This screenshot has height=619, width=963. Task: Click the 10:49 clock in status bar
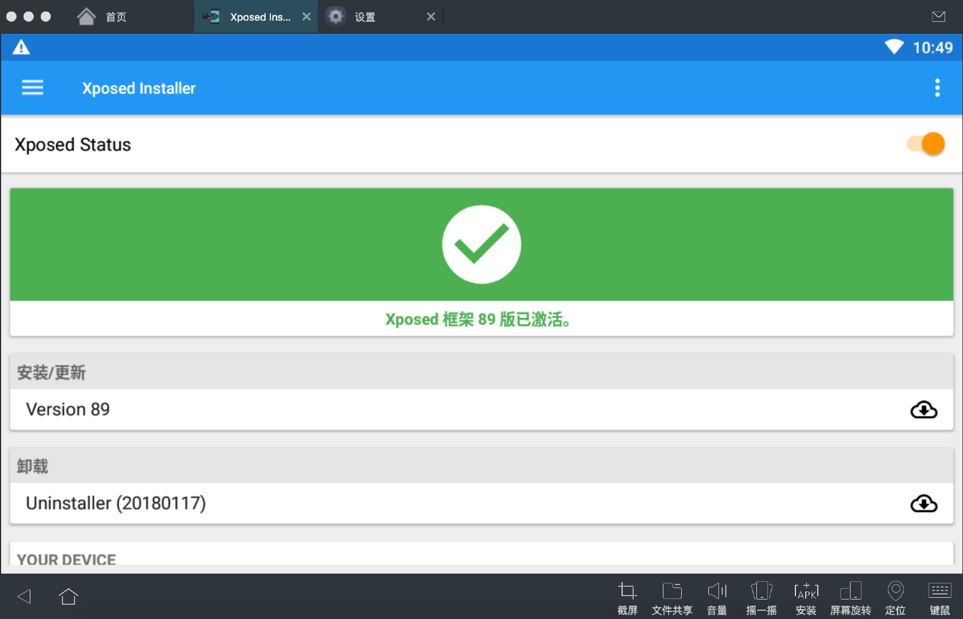pos(933,48)
